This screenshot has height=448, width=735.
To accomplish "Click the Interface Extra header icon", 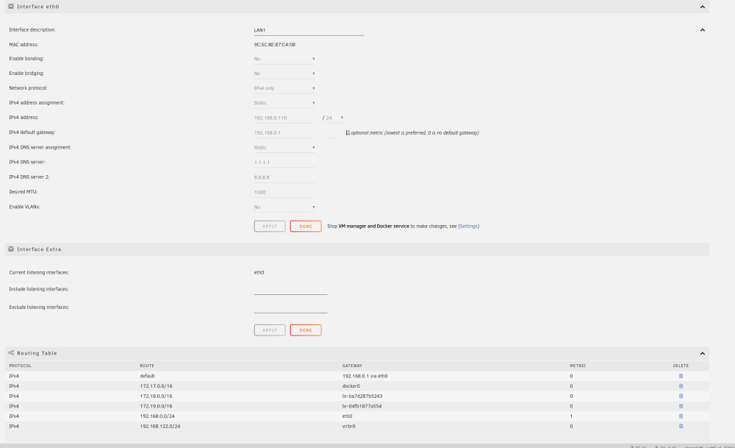I will click(11, 249).
